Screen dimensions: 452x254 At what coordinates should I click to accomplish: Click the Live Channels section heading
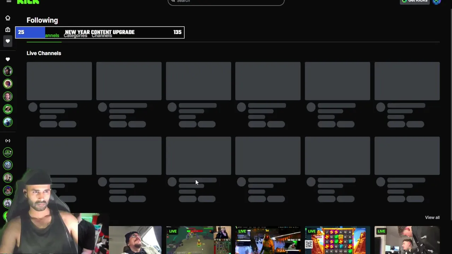click(44, 53)
